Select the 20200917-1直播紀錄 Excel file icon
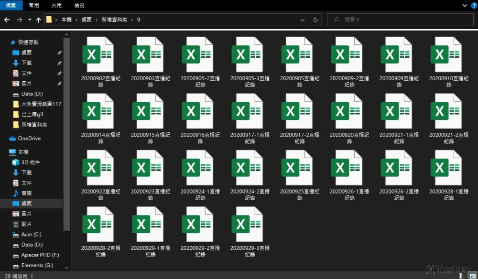478x279 pixels. point(247,111)
